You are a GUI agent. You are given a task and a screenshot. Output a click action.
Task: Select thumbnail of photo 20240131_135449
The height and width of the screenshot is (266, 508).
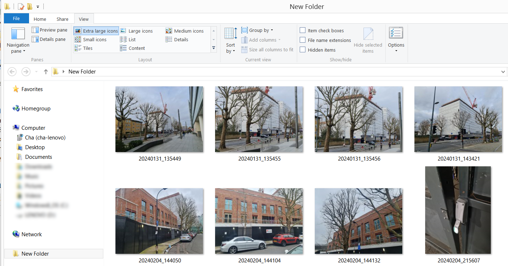(x=159, y=119)
